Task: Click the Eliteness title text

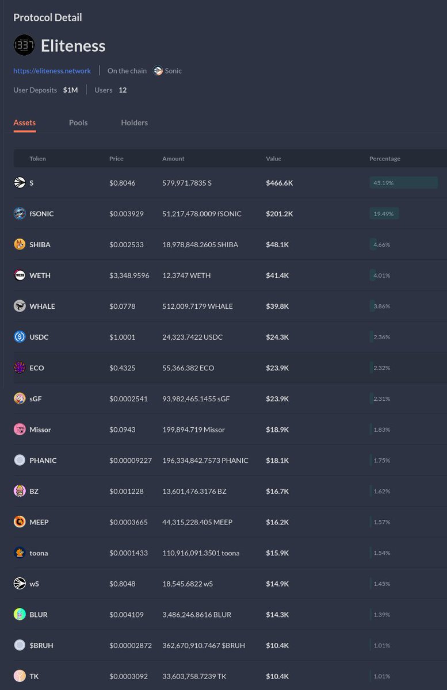Action: 73,46
